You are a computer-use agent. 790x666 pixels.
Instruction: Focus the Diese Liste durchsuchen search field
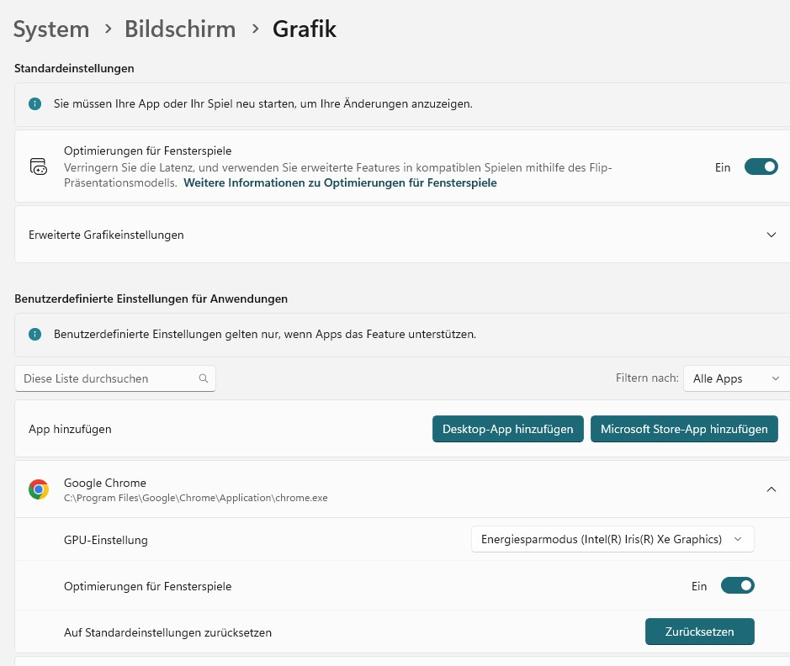click(x=115, y=378)
